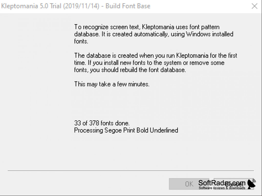Click the 'database. It is created automatically' line
The width and height of the screenshot is (262, 196).
click(154, 34)
